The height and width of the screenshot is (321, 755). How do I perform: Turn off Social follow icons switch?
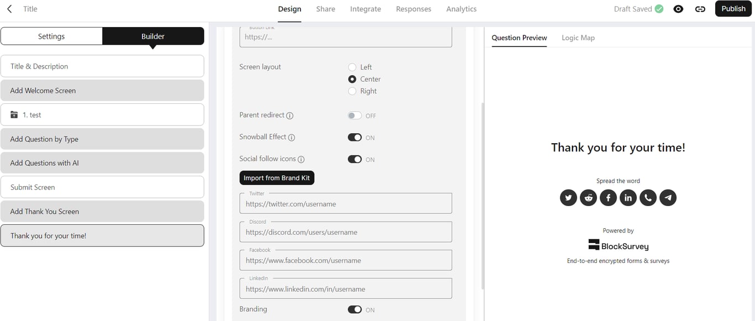[x=354, y=159]
